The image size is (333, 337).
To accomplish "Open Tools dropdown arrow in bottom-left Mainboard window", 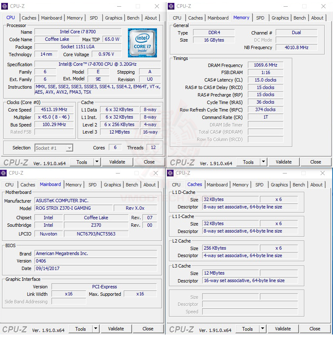I will [95, 329].
